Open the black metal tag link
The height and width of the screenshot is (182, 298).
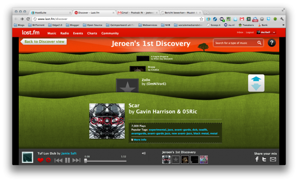tap(201, 134)
